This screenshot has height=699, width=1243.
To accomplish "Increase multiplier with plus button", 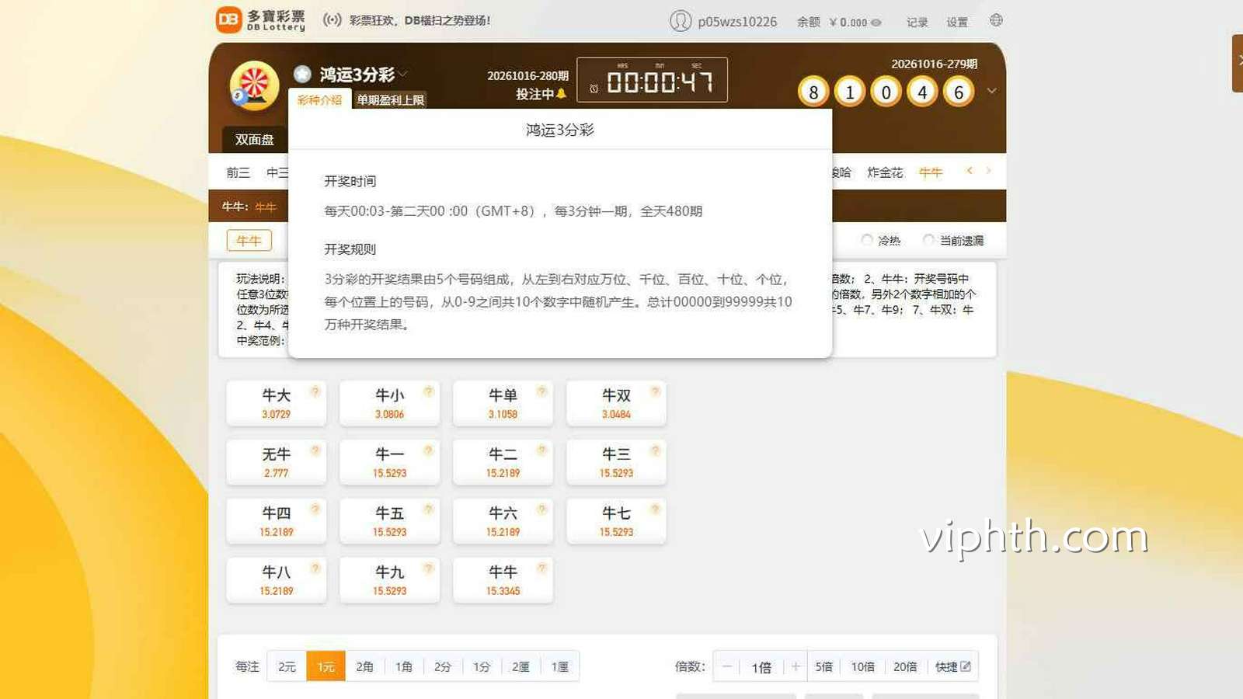I will click(x=796, y=666).
